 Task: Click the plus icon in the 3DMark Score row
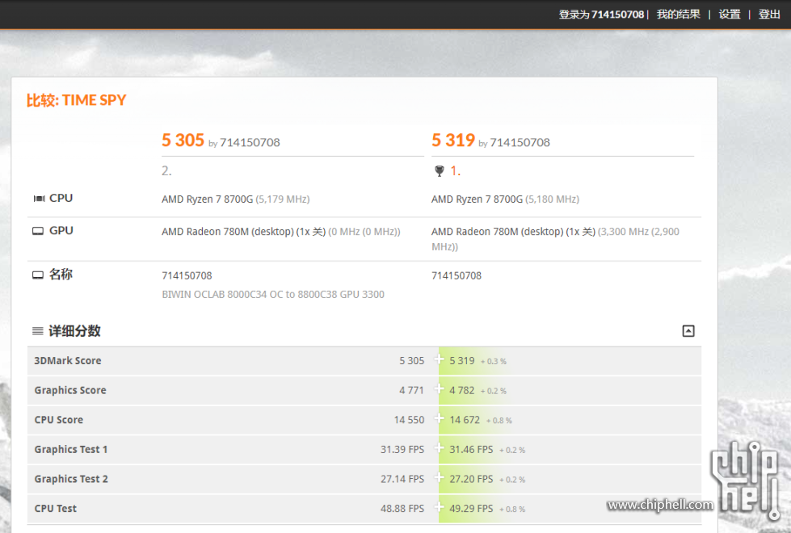click(x=439, y=359)
